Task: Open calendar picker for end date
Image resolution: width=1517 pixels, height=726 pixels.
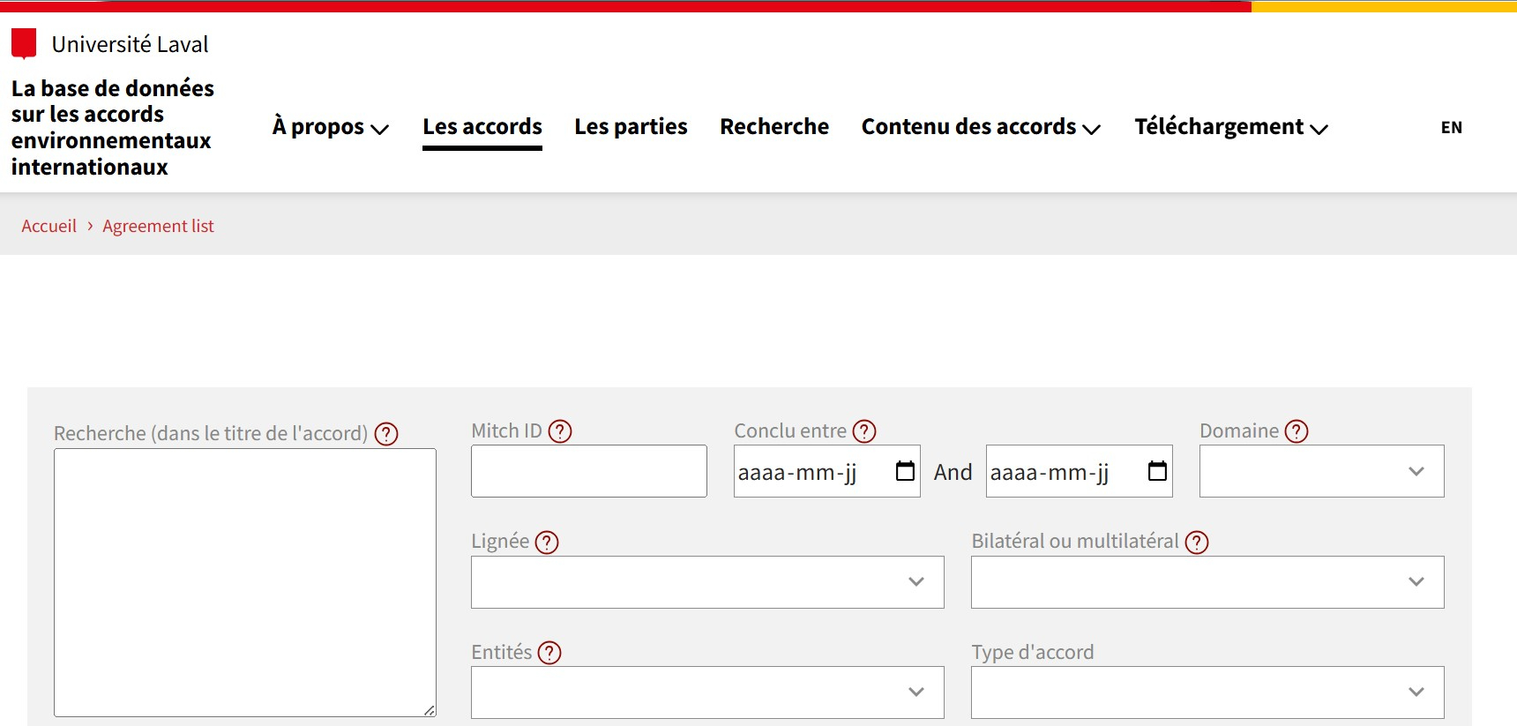Action: coord(1157,471)
